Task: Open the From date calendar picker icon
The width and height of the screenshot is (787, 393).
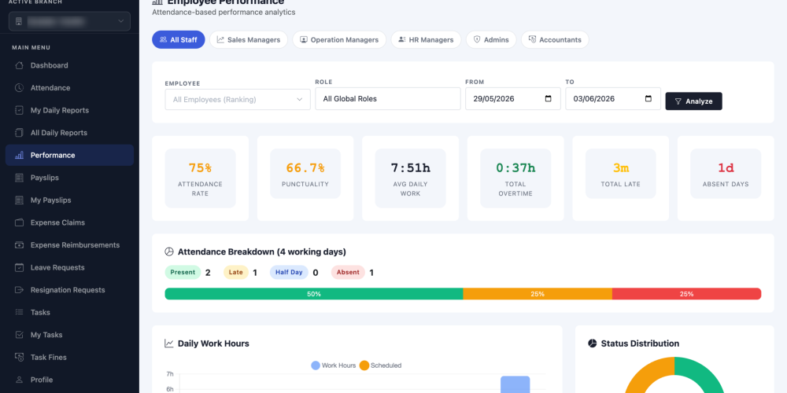Action: coord(548,99)
